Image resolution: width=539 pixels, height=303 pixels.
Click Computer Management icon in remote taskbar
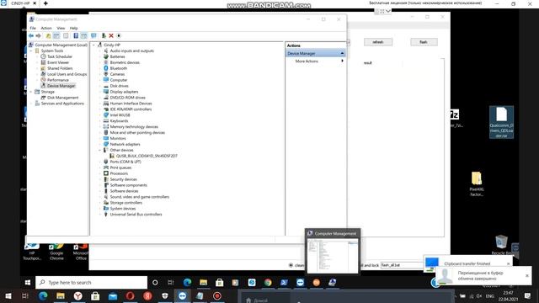pyautogui.click(x=332, y=283)
